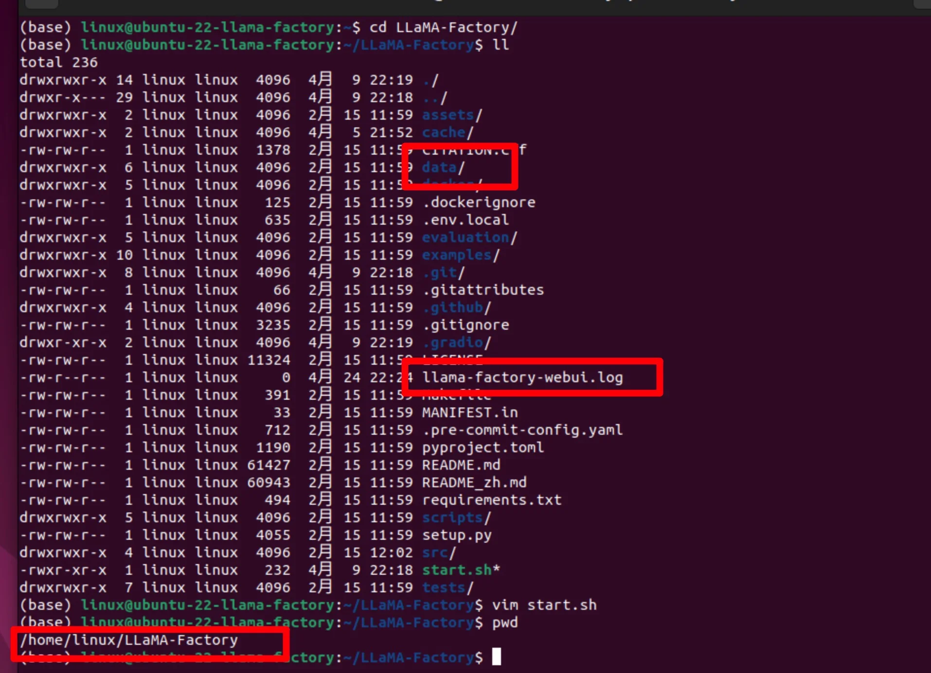Select the data/ folder in listing
Screen dimensions: 931x673
tap(443, 167)
